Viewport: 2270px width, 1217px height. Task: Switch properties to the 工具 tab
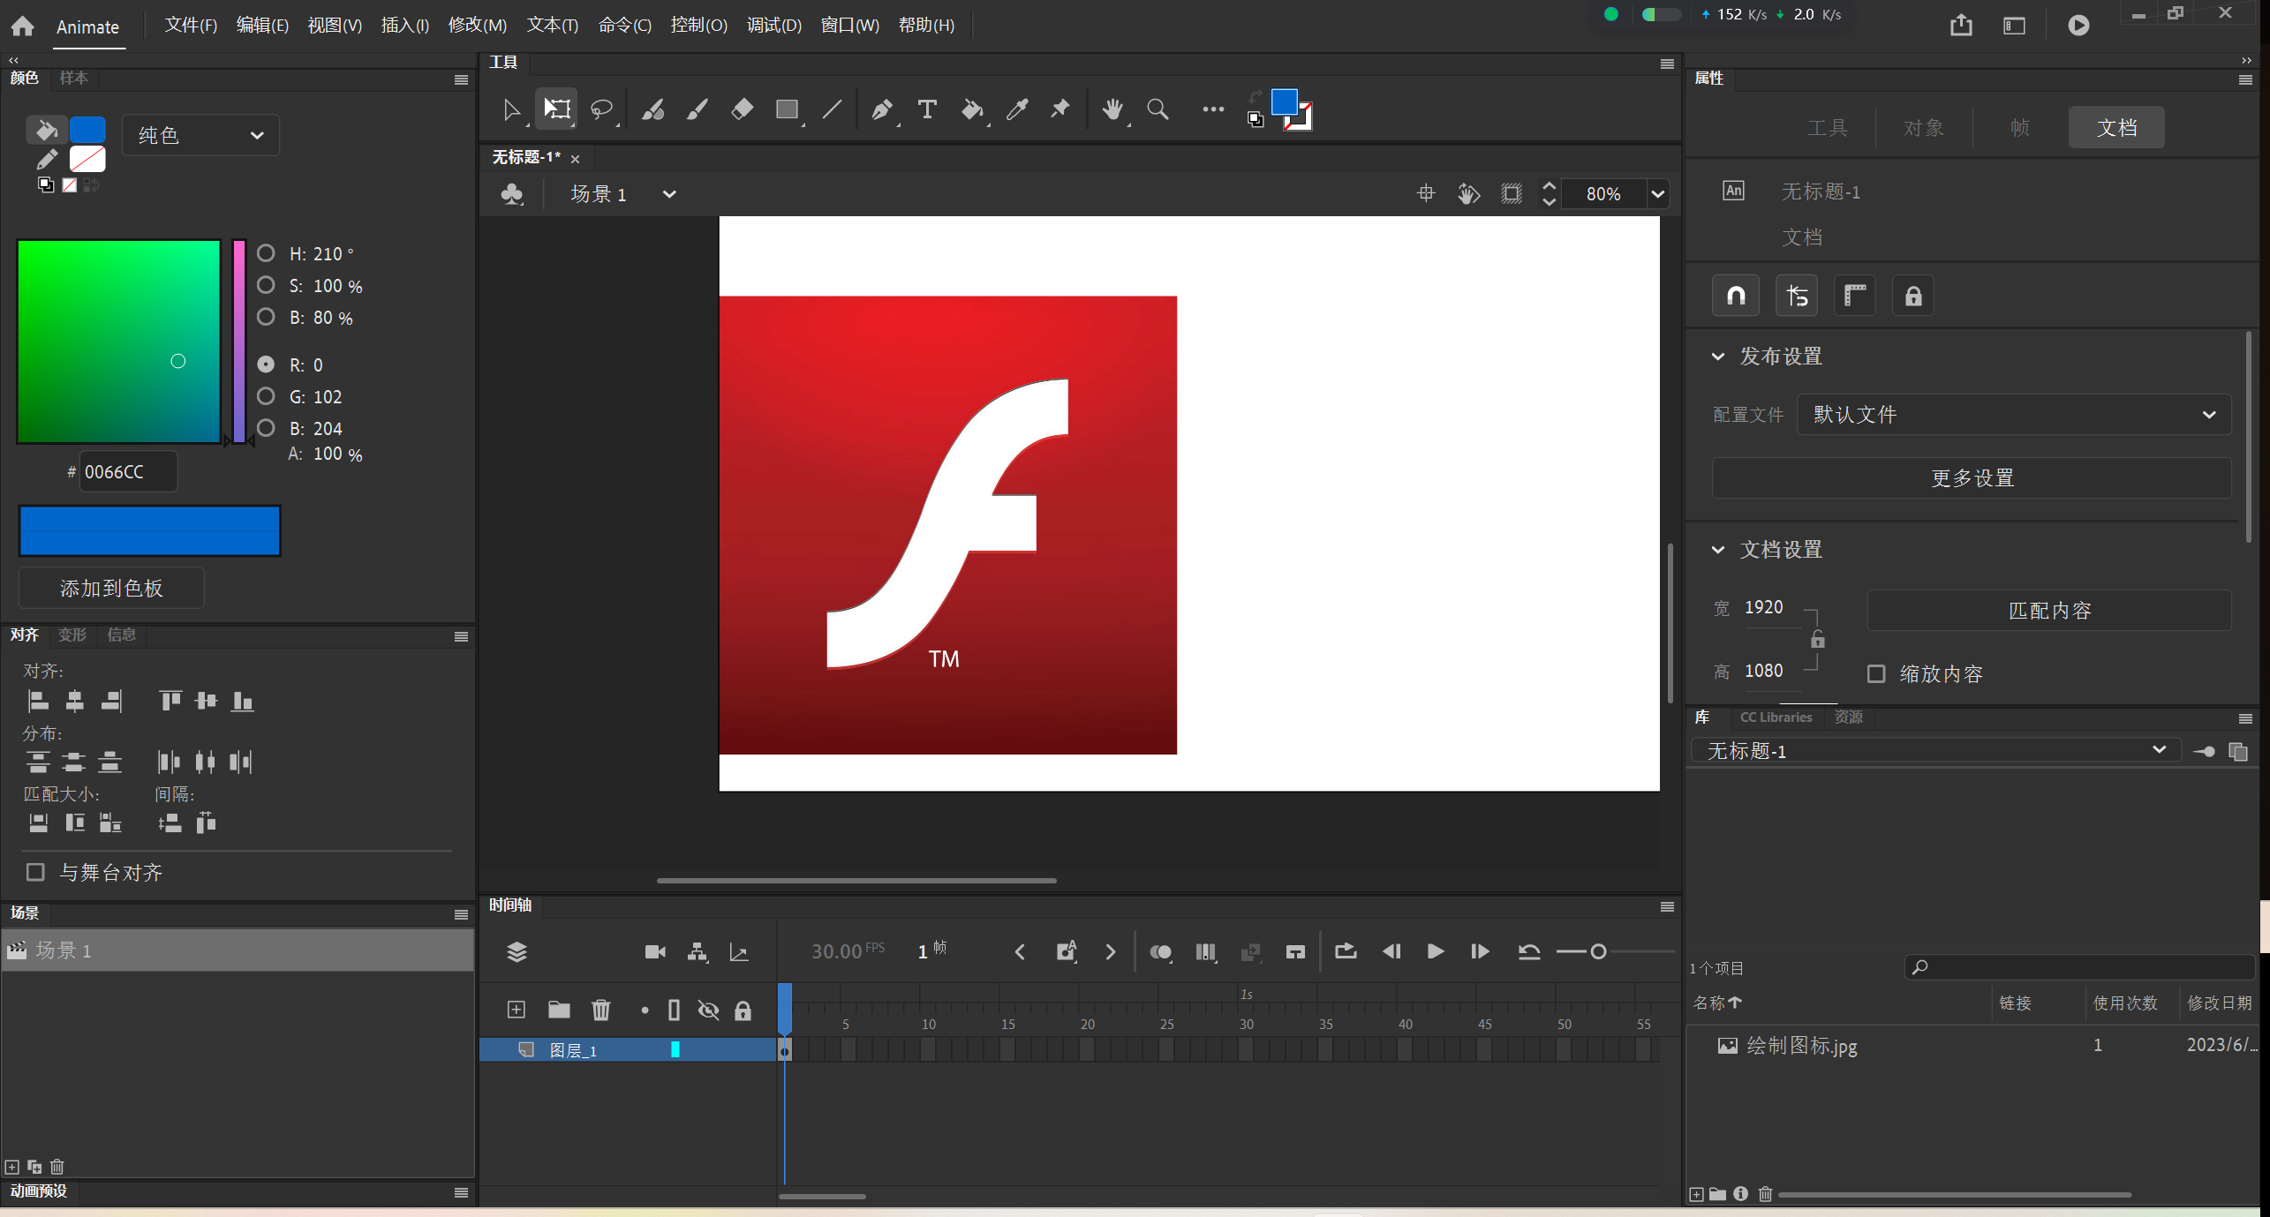point(1828,127)
